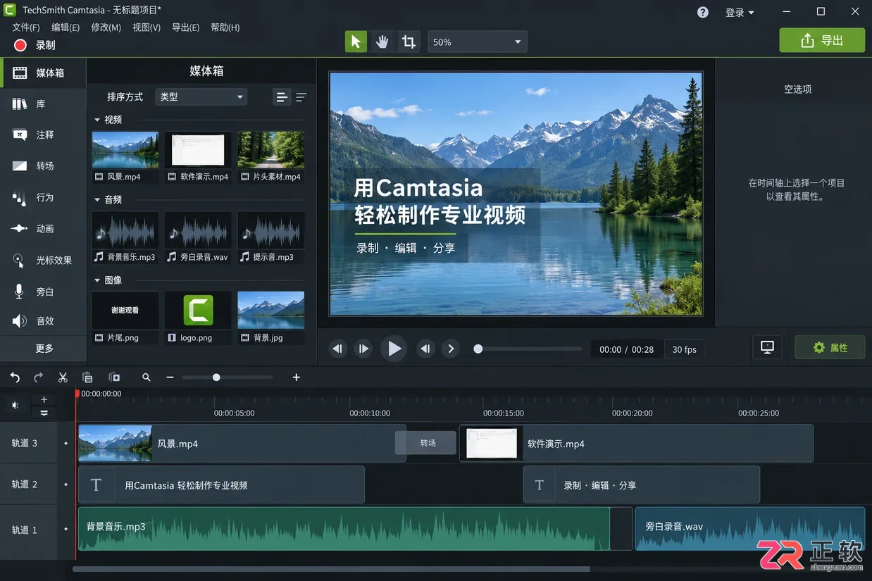Paste media with the paste icon
Viewport: 872px width, 581px height.
[x=114, y=377]
